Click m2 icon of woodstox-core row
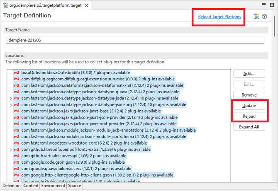 point(17,143)
